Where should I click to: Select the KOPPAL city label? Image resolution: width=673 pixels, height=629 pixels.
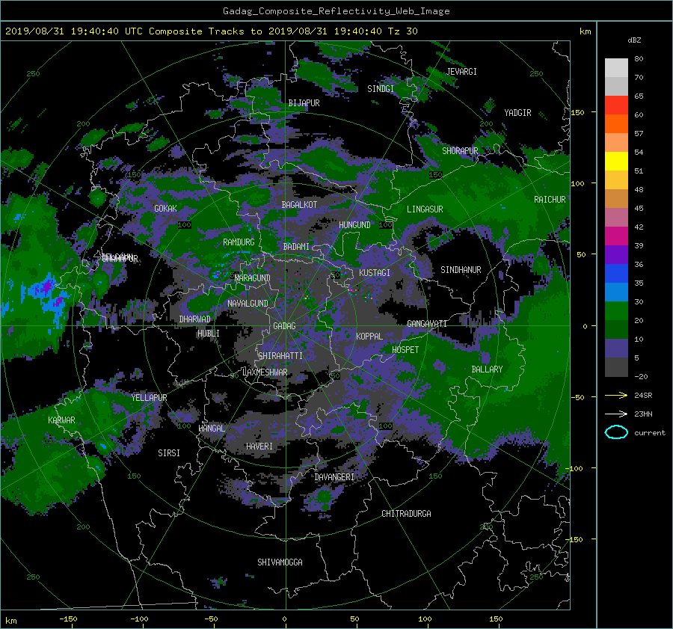(369, 337)
